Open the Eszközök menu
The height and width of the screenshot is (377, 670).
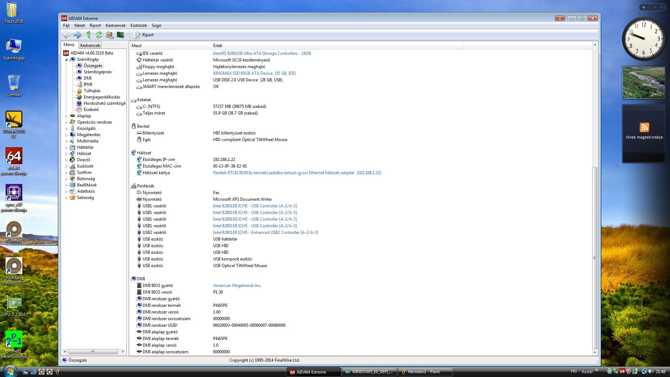[139, 25]
